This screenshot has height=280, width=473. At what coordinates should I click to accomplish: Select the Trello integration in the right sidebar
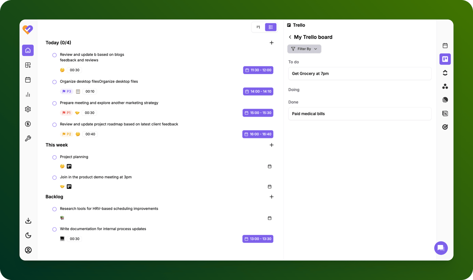(445, 59)
